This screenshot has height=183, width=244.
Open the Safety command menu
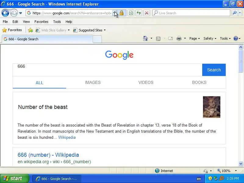click(210, 38)
